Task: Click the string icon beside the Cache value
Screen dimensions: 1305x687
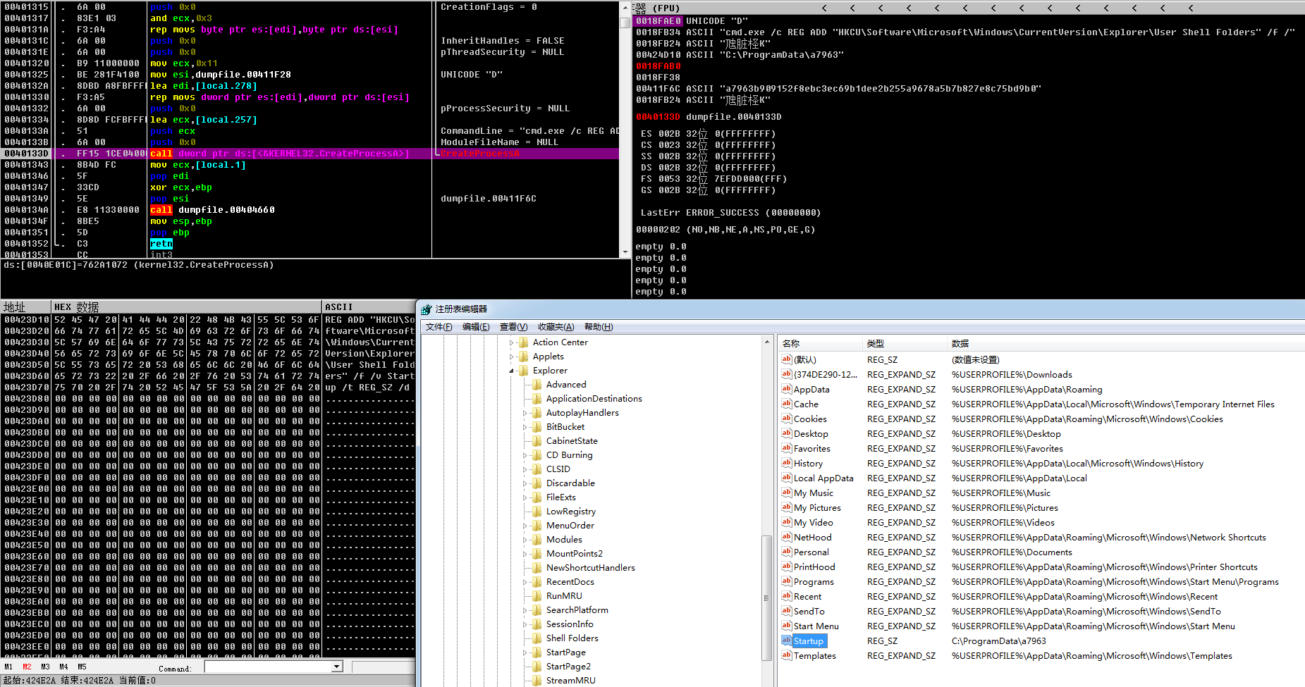Action: coord(787,404)
